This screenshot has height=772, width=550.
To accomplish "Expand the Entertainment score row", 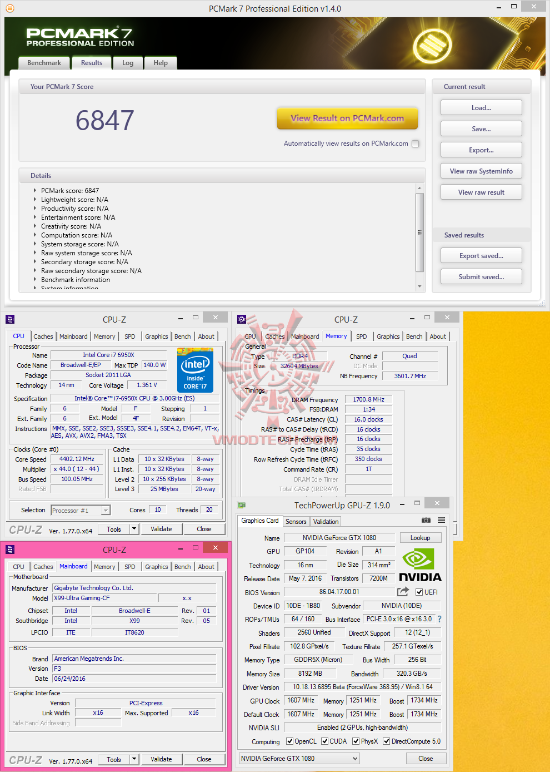I will 34,217.
